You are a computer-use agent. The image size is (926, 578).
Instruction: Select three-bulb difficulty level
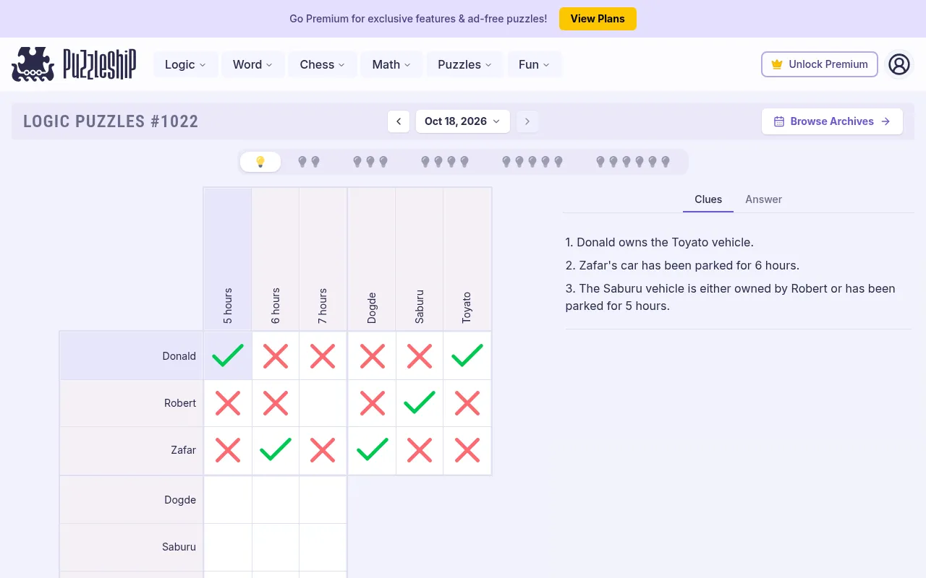pos(370,162)
